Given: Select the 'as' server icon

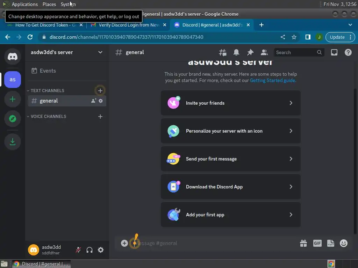Looking at the screenshot, I should 13,80.
